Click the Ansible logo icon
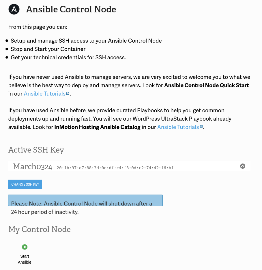This screenshot has height=270, width=262. [14, 9]
